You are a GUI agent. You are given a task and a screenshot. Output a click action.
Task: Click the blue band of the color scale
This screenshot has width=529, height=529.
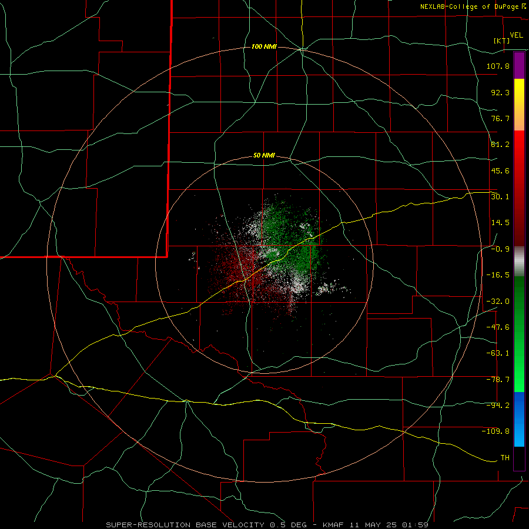click(519, 419)
